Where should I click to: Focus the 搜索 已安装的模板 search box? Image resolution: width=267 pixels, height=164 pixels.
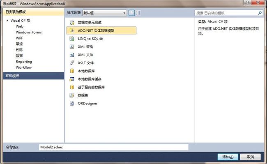pyautogui.click(x=229, y=13)
